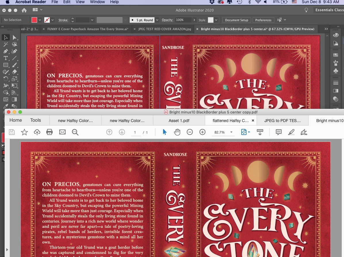Screen dimensions: 344x257
Task: Open Illustrator Preferences button
Action: coord(263,20)
